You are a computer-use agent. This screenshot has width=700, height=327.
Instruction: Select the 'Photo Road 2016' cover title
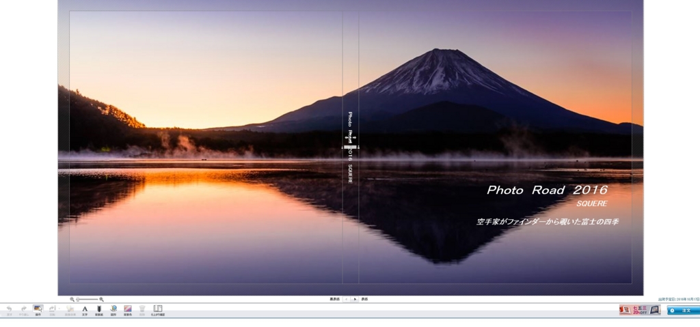(547, 190)
